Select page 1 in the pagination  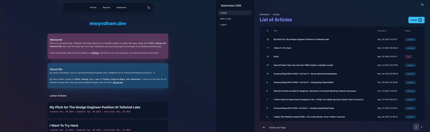tap(416, 127)
